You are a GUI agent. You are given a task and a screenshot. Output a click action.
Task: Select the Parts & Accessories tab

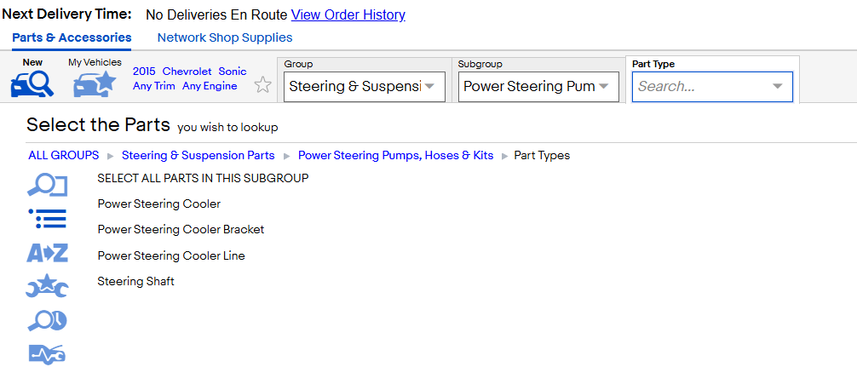tap(72, 37)
